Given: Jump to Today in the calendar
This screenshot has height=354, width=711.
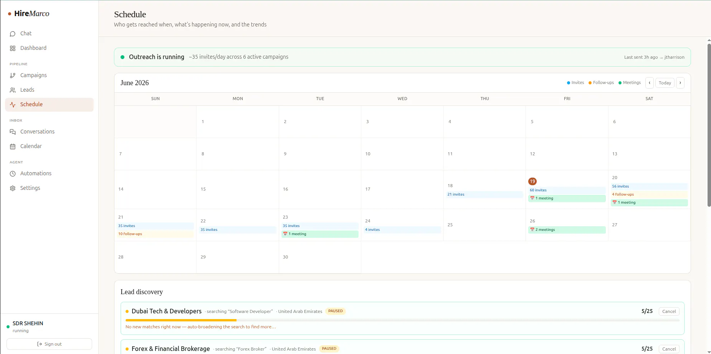Looking at the screenshot, I should (x=665, y=83).
